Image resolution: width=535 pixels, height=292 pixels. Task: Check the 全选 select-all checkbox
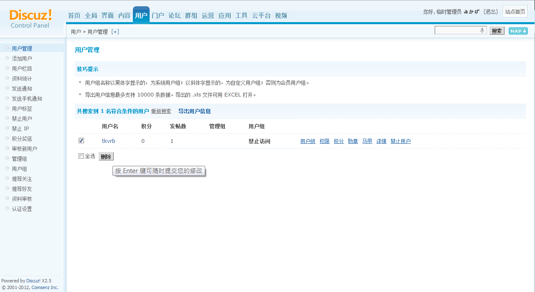coord(81,156)
